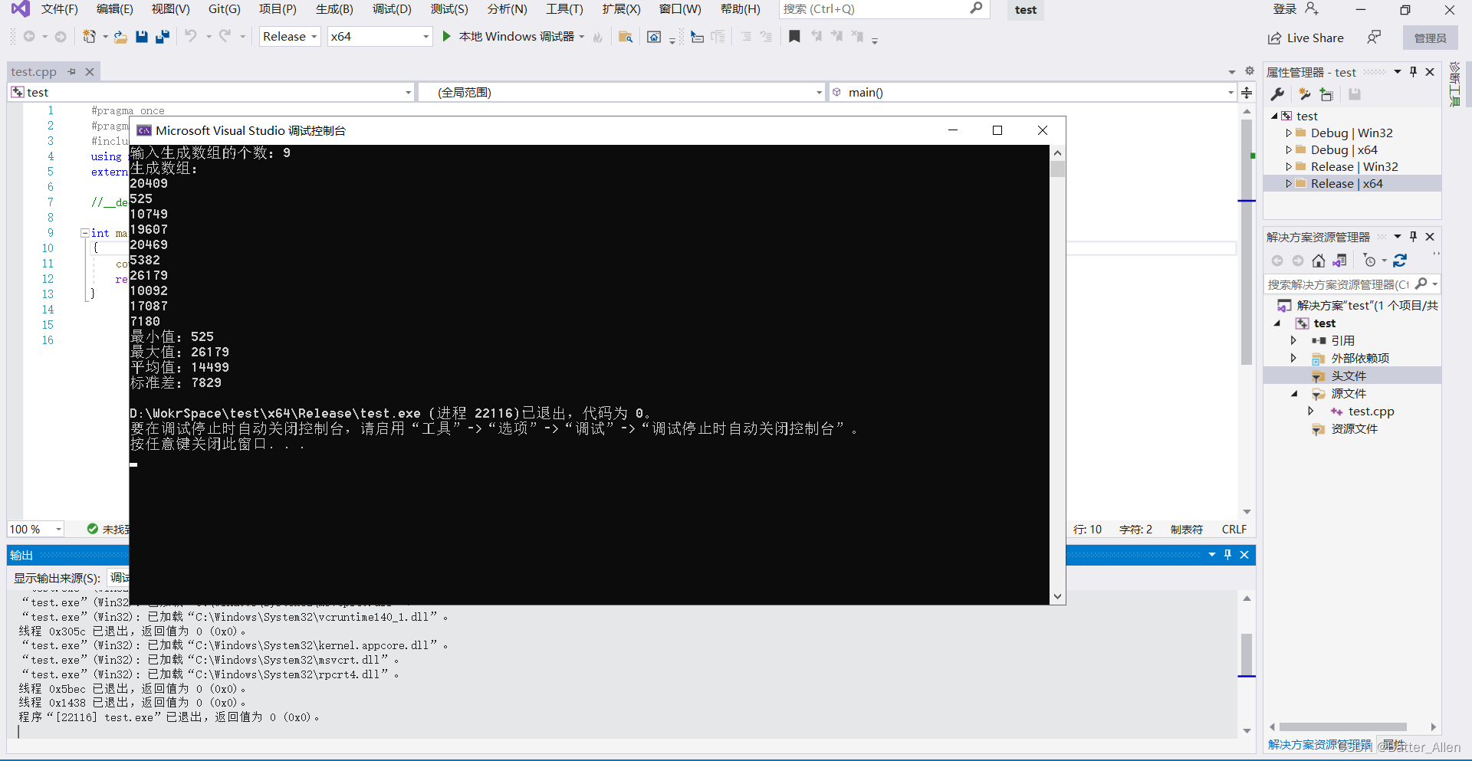Open properties via wrench icon in 属性管理器
Image resolution: width=1472 pixels, height=761 pixels.
coord(1278,93)
